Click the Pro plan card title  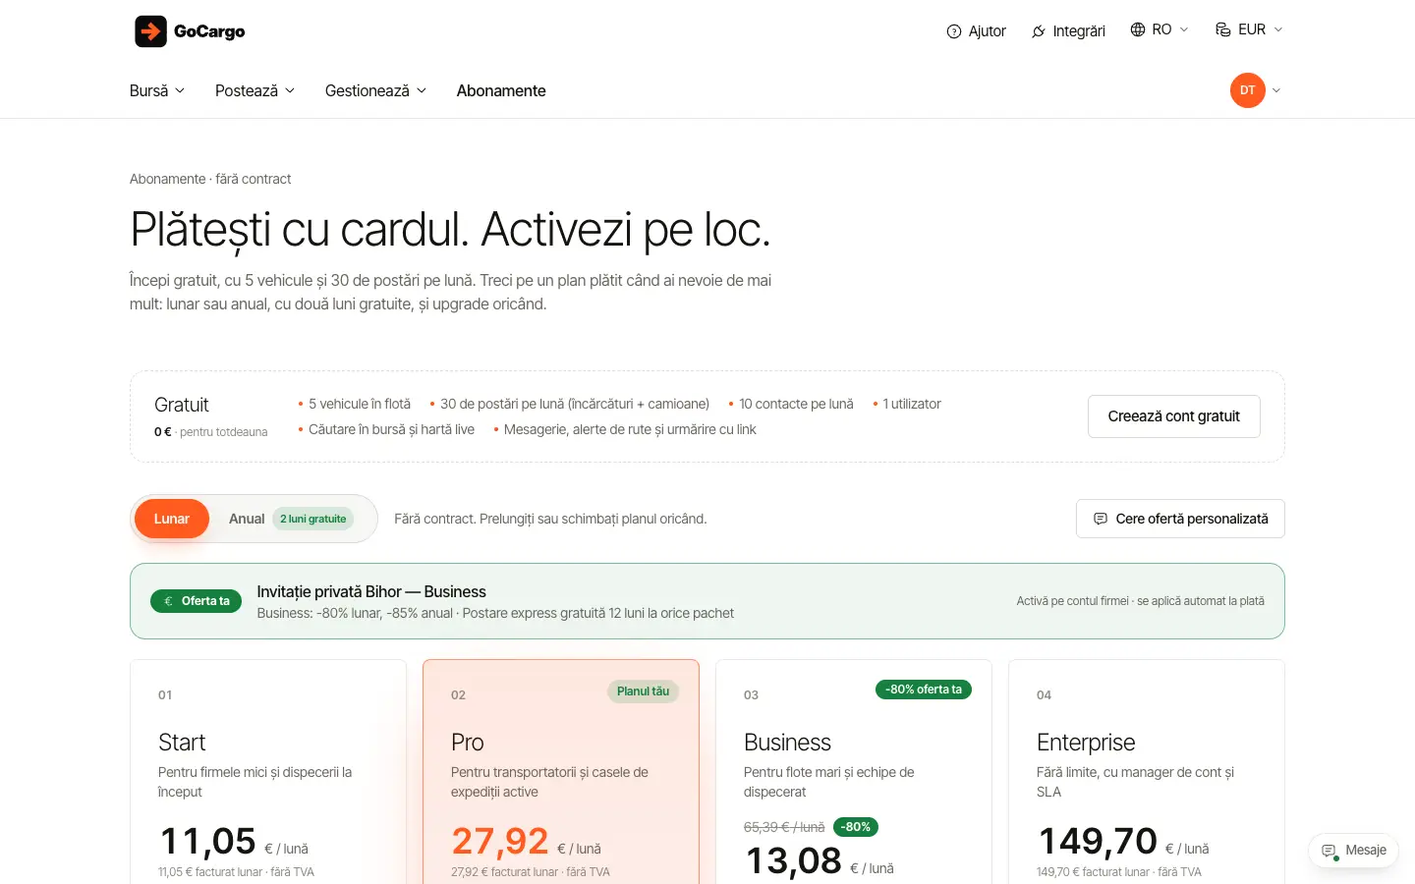tap(468, 743)
